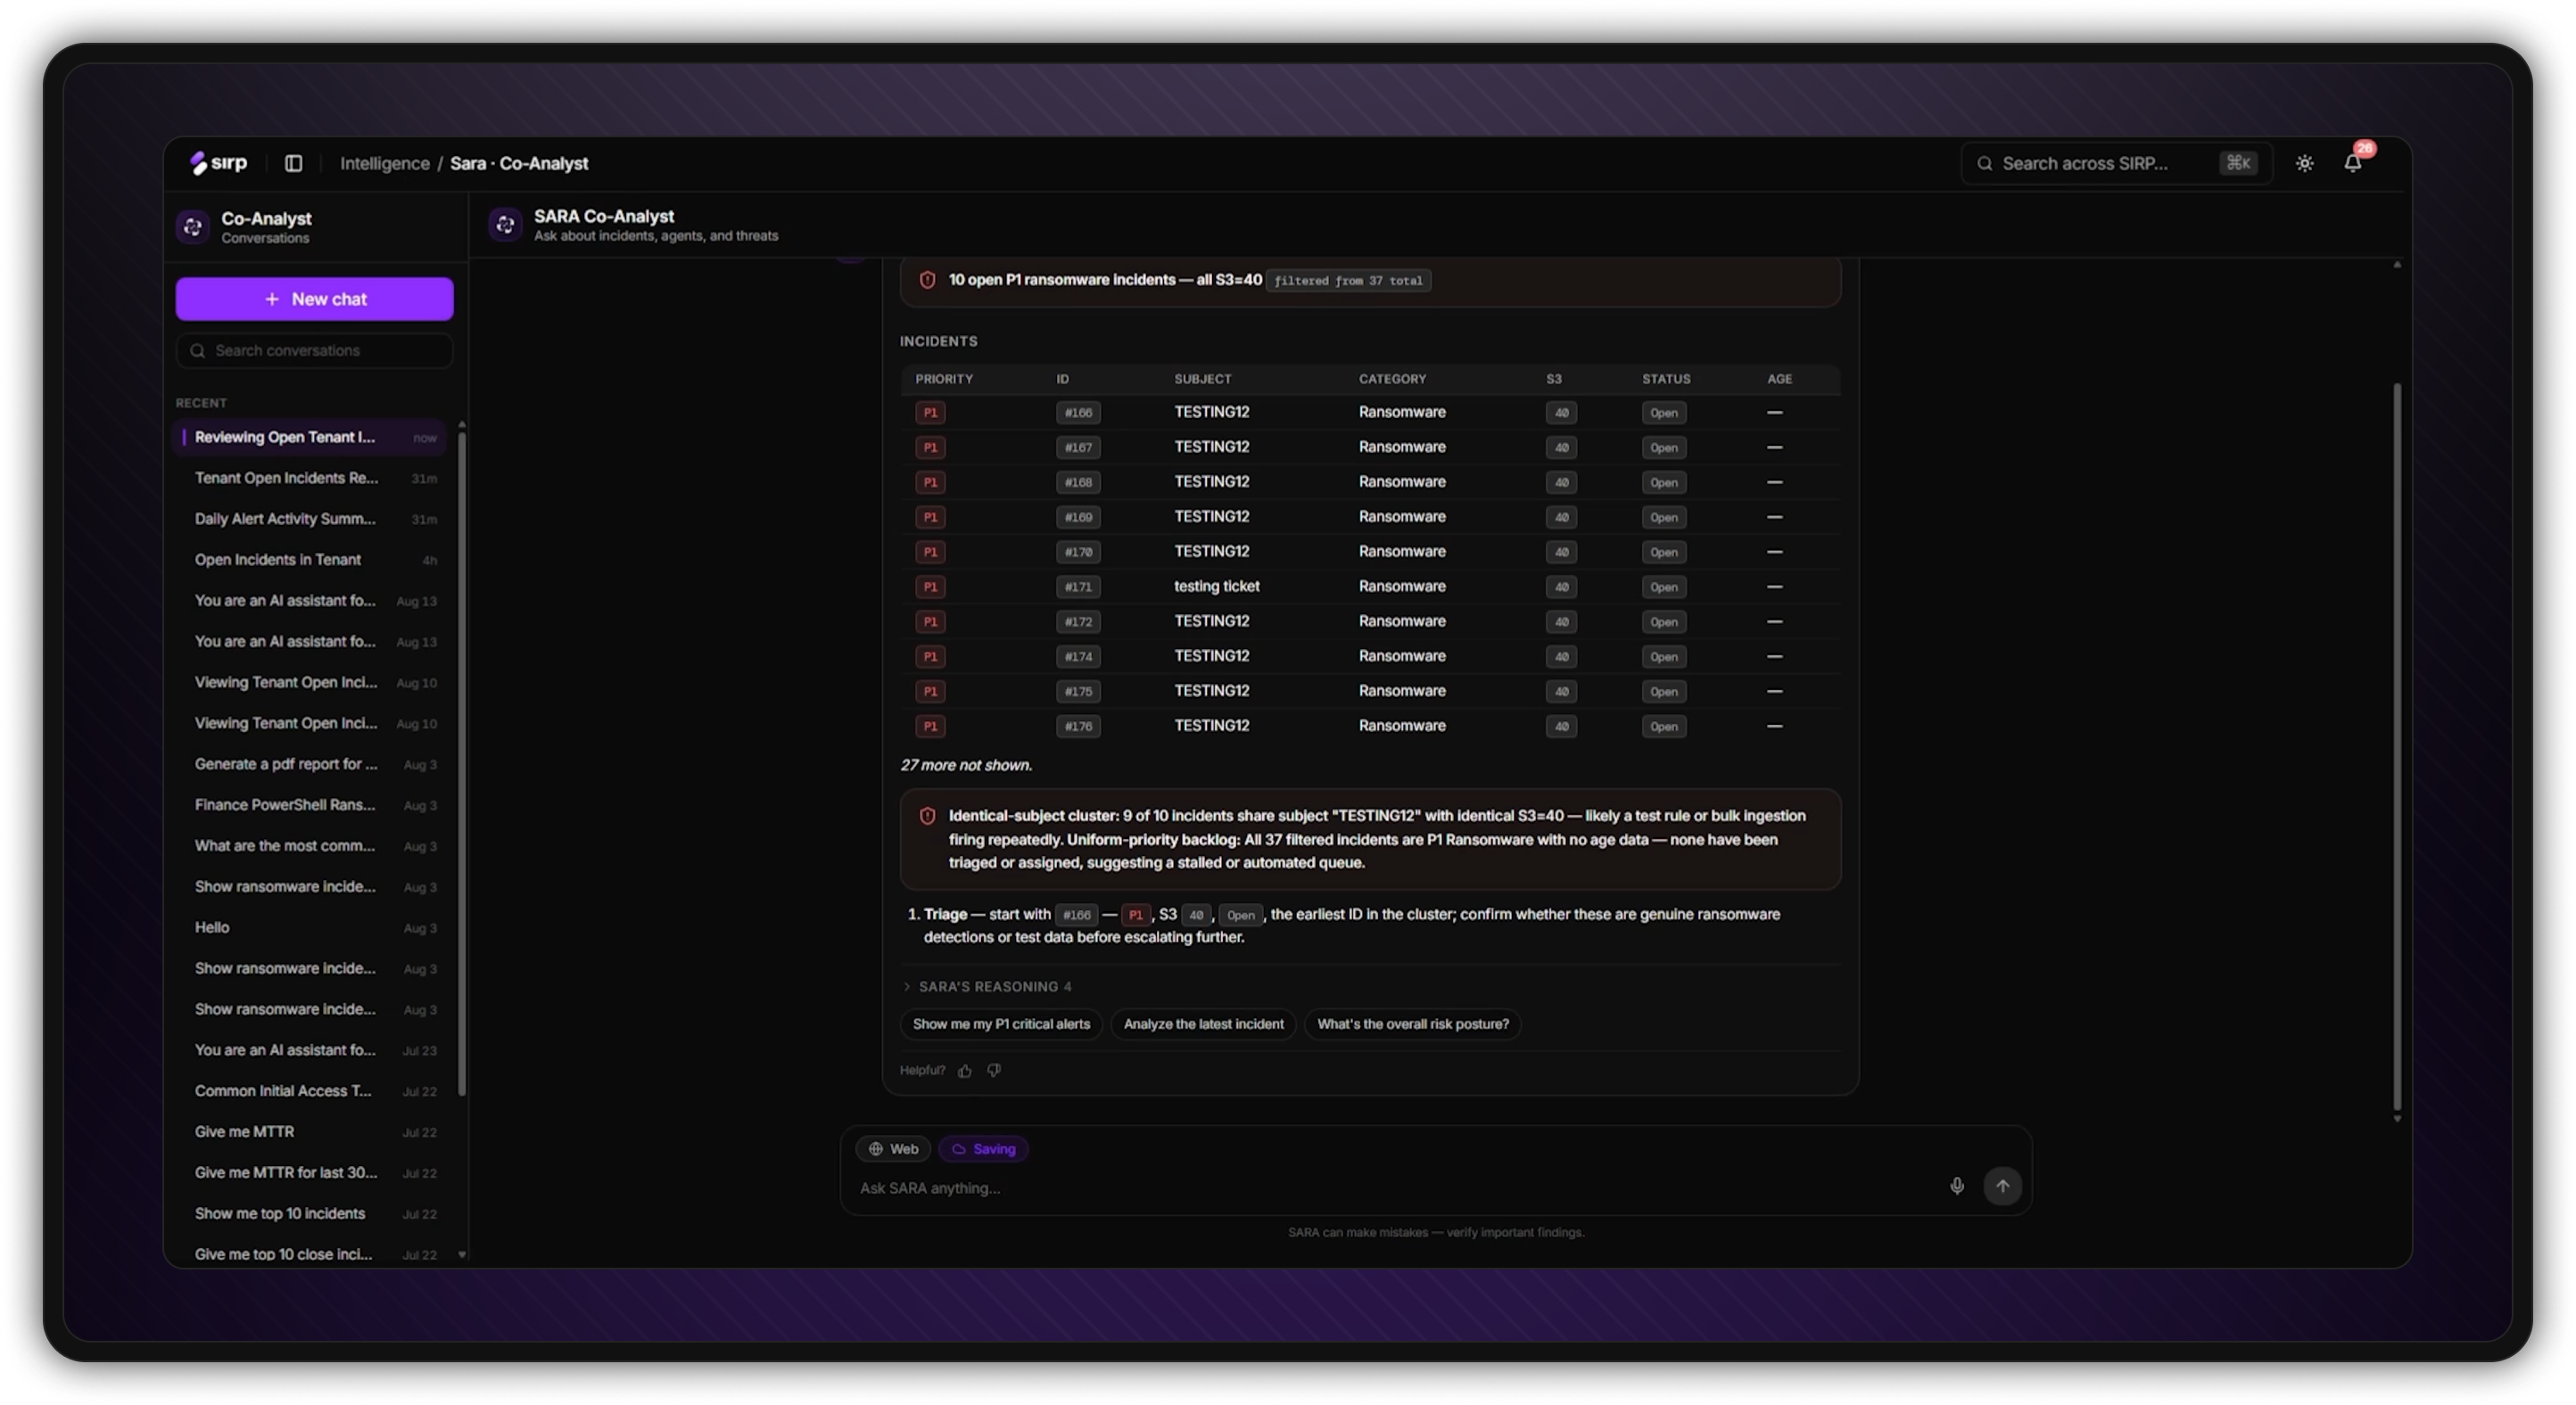Click AGE column header
Screen dimensions: 2576x1405
click(1779, 380)
